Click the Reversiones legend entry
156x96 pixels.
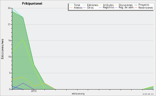[x=144, y=8]
